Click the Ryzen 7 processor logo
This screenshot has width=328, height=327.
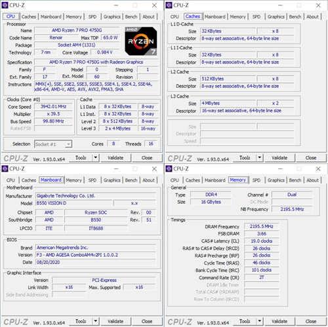click(x=141, y=41)
